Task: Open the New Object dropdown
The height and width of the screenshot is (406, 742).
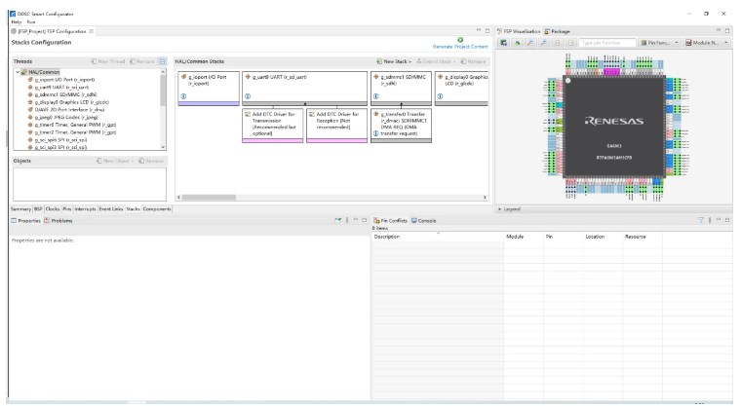Action: coord(115,162)
